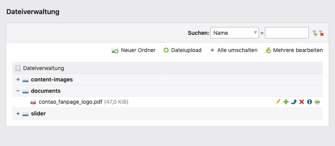Click the slider folder icon
This screenshot has height=146, width=335.
pyautogui.click(x=25, y=114)
